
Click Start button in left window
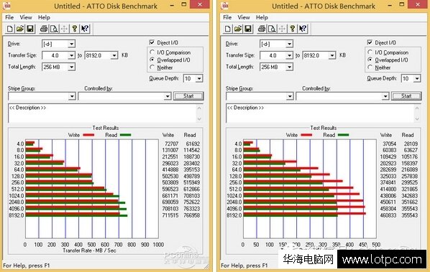click(188, 96)
